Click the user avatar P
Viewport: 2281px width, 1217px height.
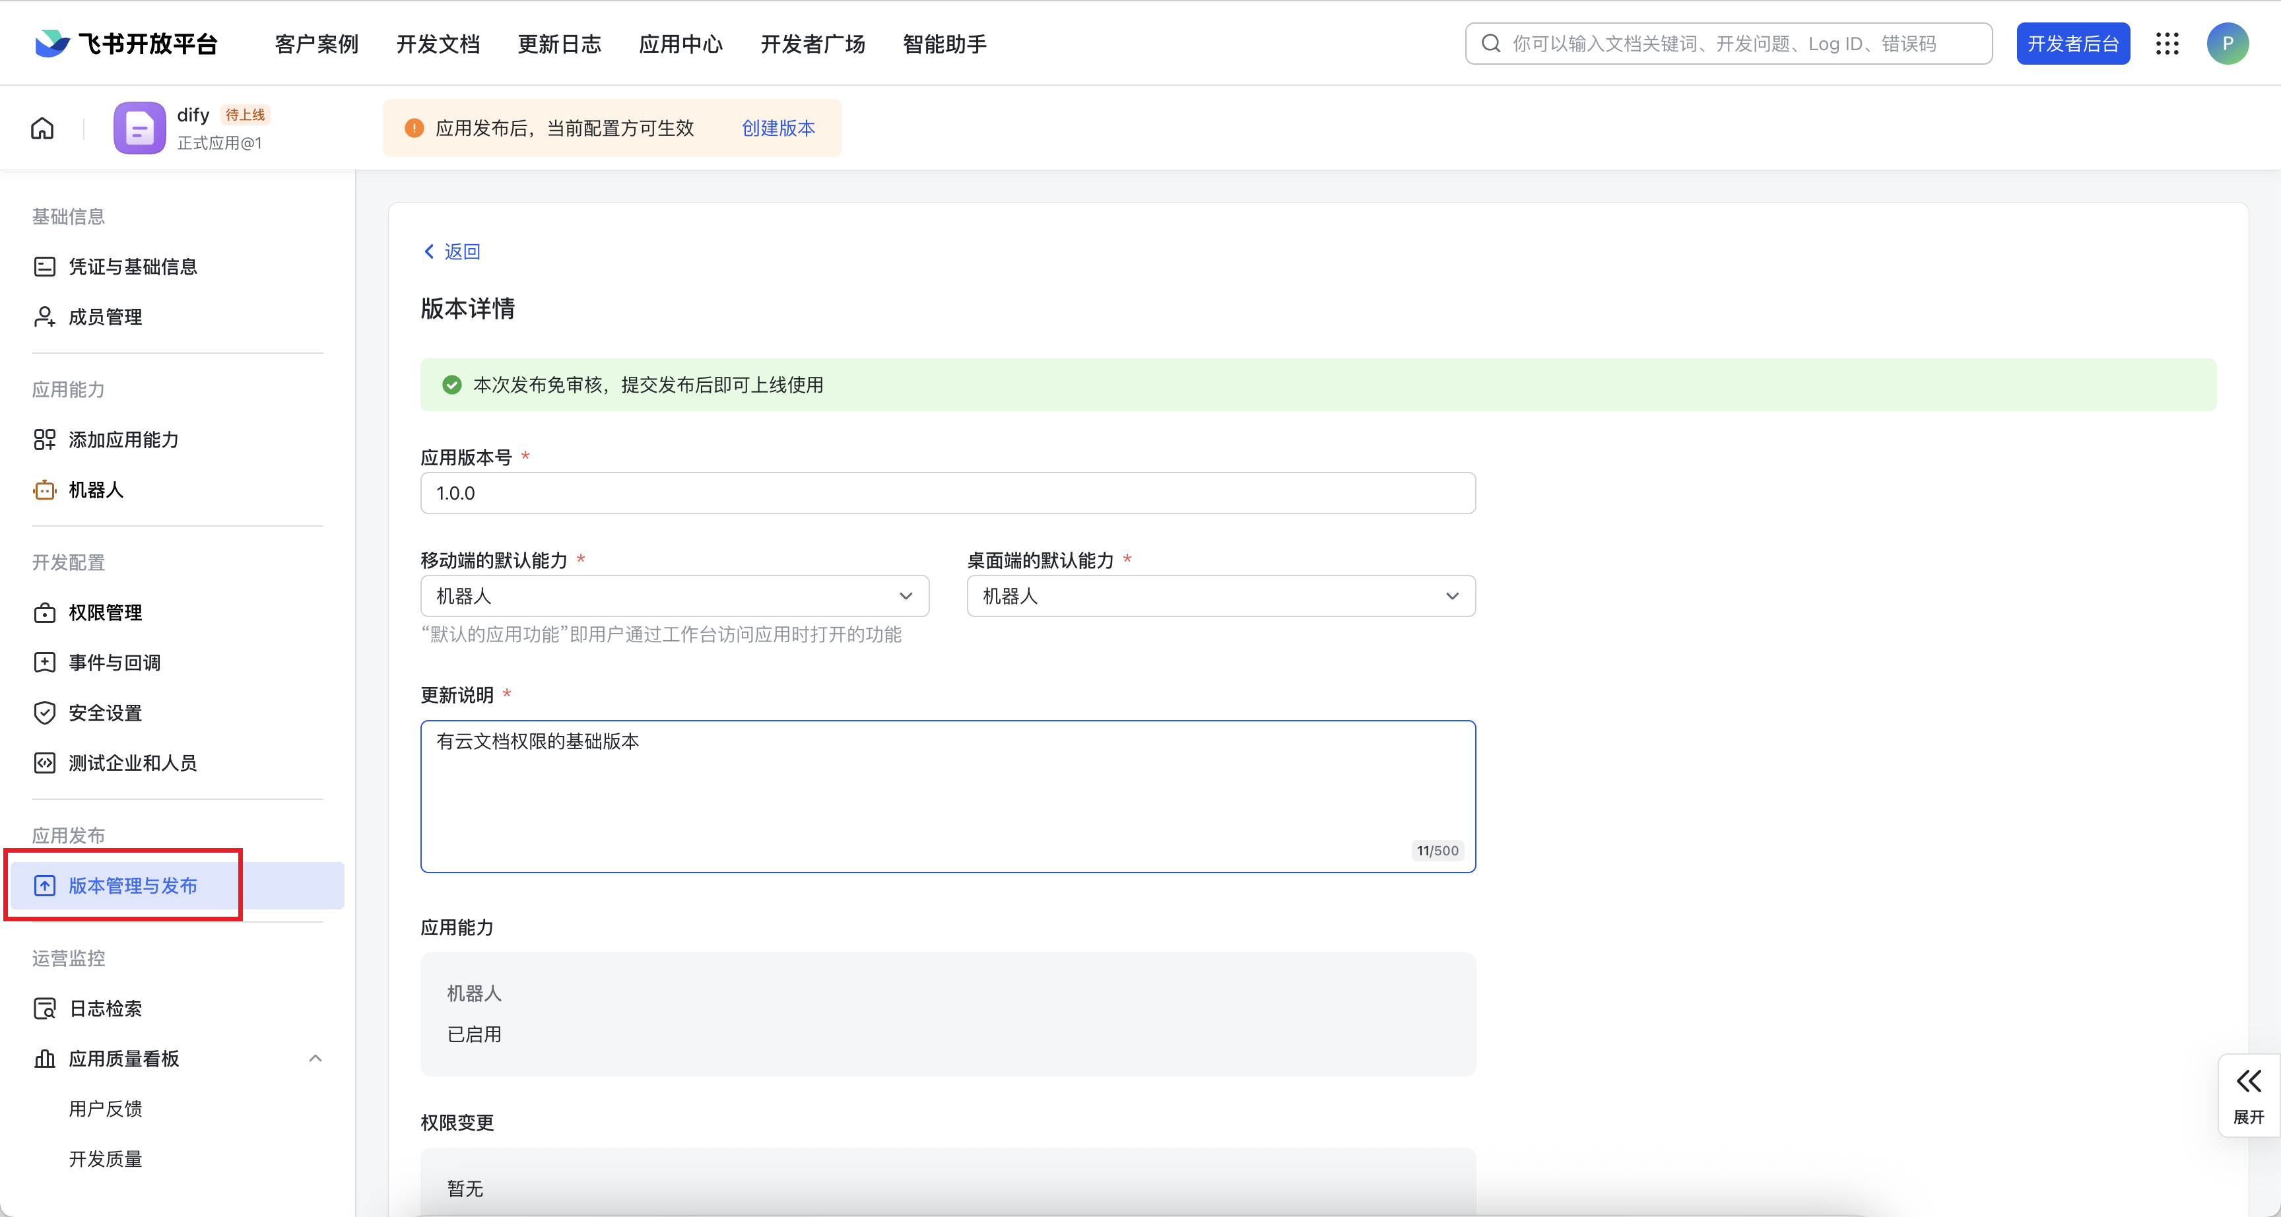(x=2227, y=44)
